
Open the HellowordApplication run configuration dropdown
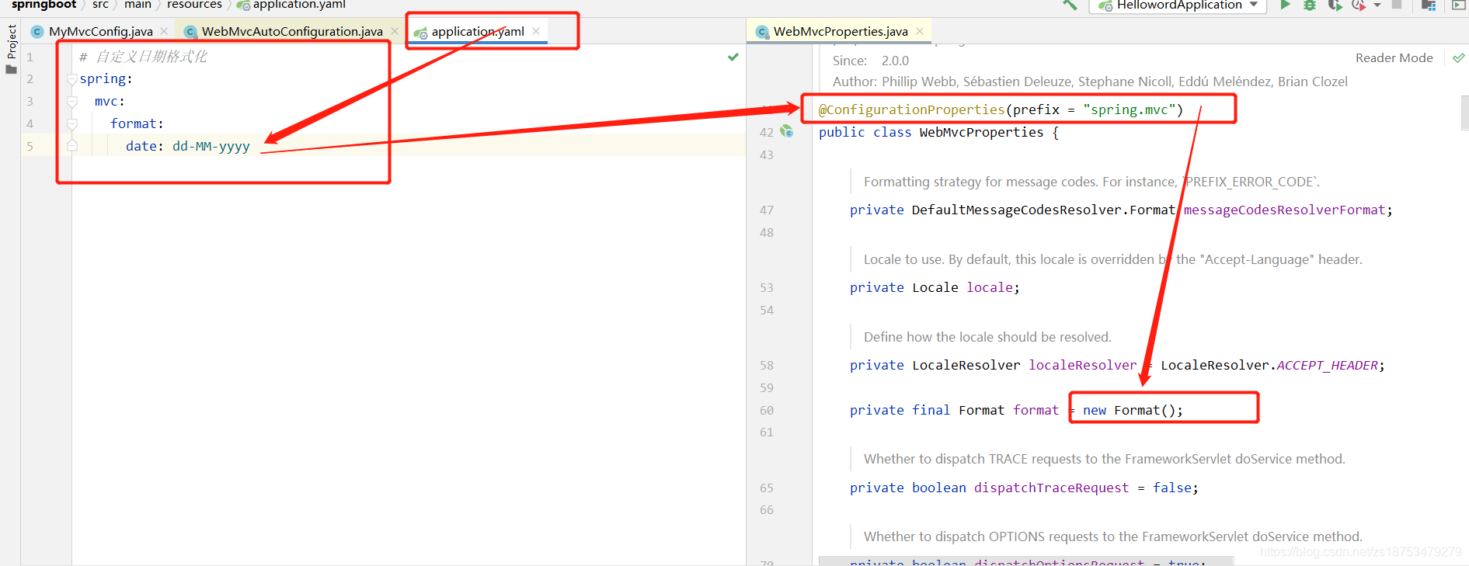pos(1178,5)
